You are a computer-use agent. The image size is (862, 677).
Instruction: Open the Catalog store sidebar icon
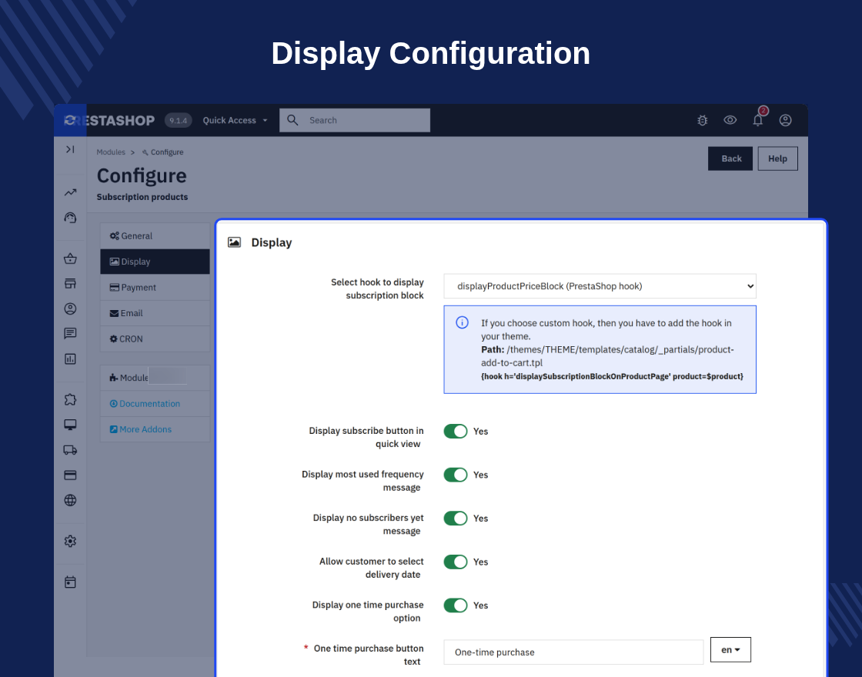click(70, 284)
